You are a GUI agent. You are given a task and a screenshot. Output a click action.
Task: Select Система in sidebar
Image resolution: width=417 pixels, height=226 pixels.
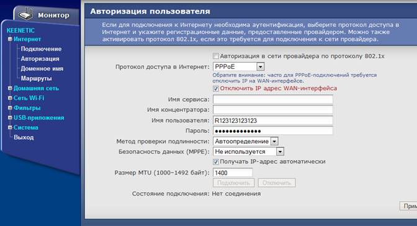pyautogui.click(x=26, y=127)
